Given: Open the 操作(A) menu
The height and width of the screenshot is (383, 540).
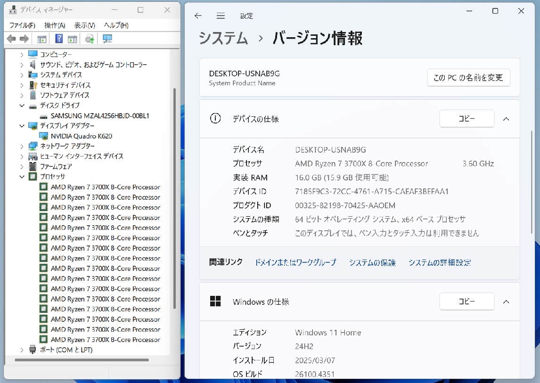Looking at the screenshot, I should [55, 25].
